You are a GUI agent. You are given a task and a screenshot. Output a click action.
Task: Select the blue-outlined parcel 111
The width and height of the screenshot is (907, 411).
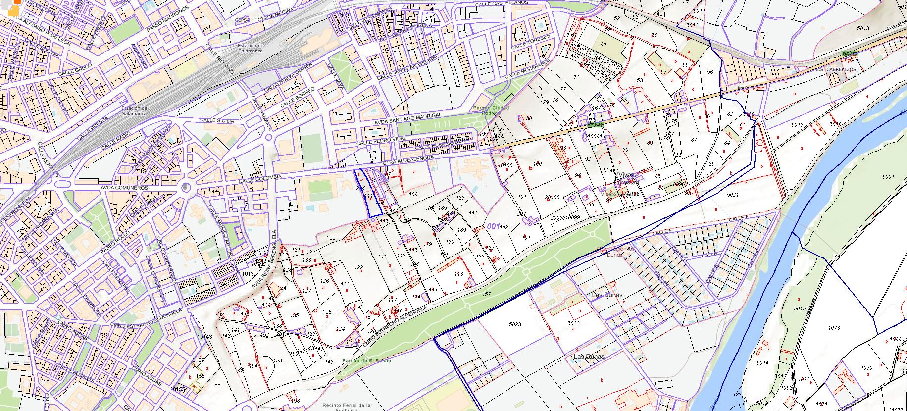[369, 197]
